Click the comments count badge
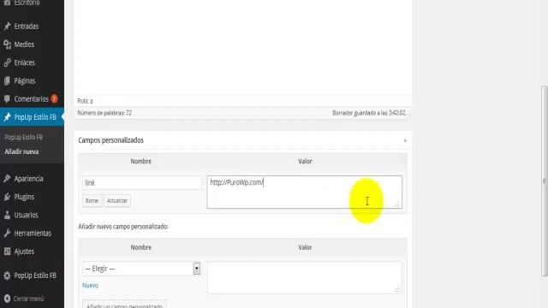Screen dimensions: 548x308 [54, 99]
